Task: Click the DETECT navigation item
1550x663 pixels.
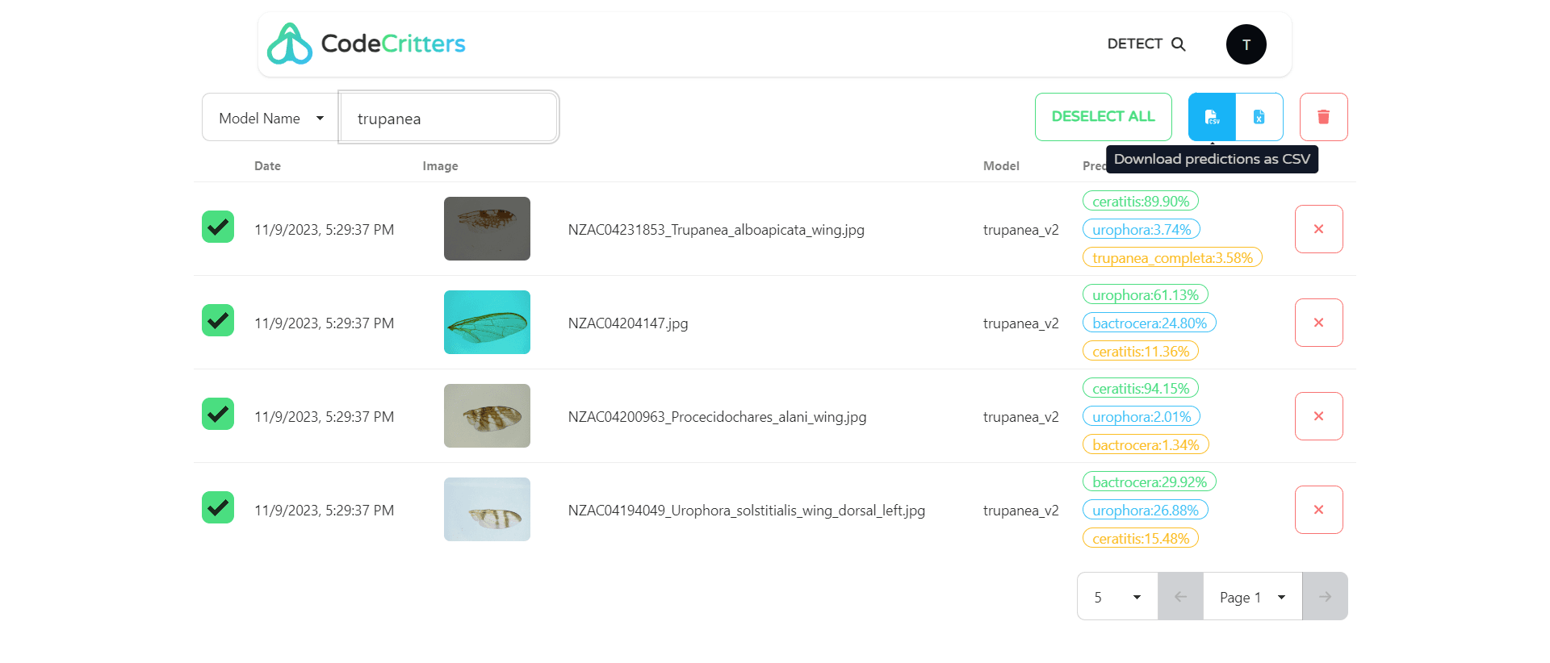Action: pyautogui.click(x=1134, y=44)
